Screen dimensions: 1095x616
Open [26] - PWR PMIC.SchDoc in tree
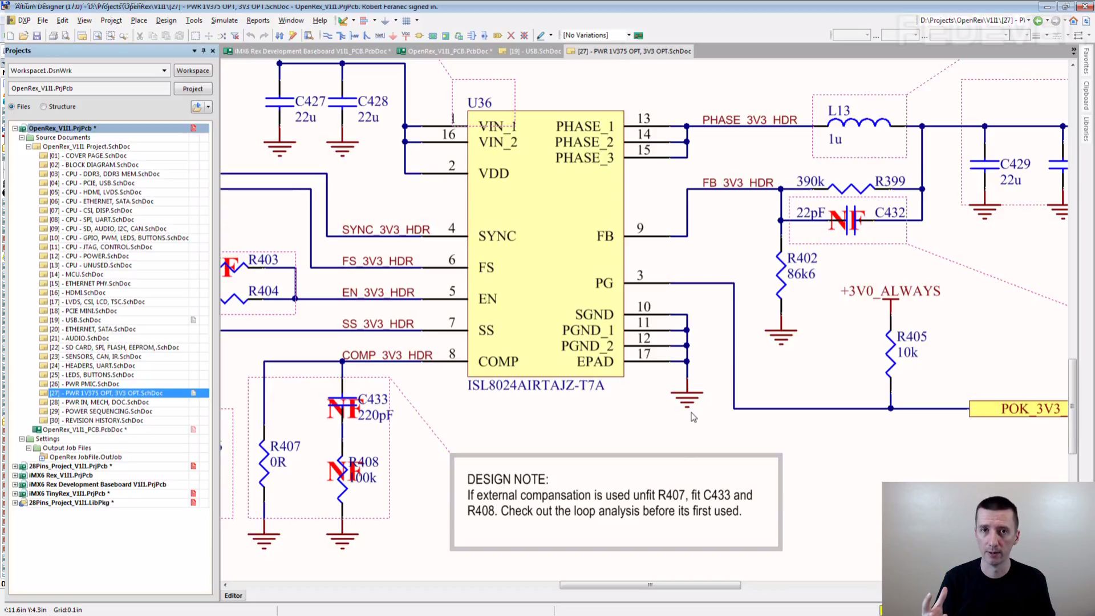[92, 384]
